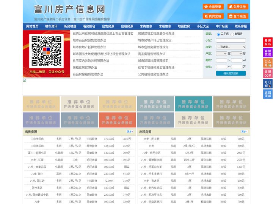Viewport: 273px width, 204px height.
Task: Open the 住宅室内装饰装修管理办法 link
Action: [x=91, y=60]
